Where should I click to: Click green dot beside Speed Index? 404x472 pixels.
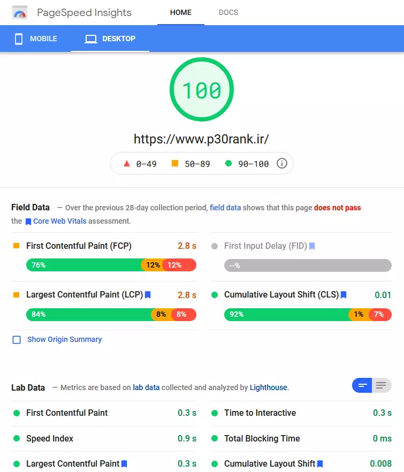point(17,439)
